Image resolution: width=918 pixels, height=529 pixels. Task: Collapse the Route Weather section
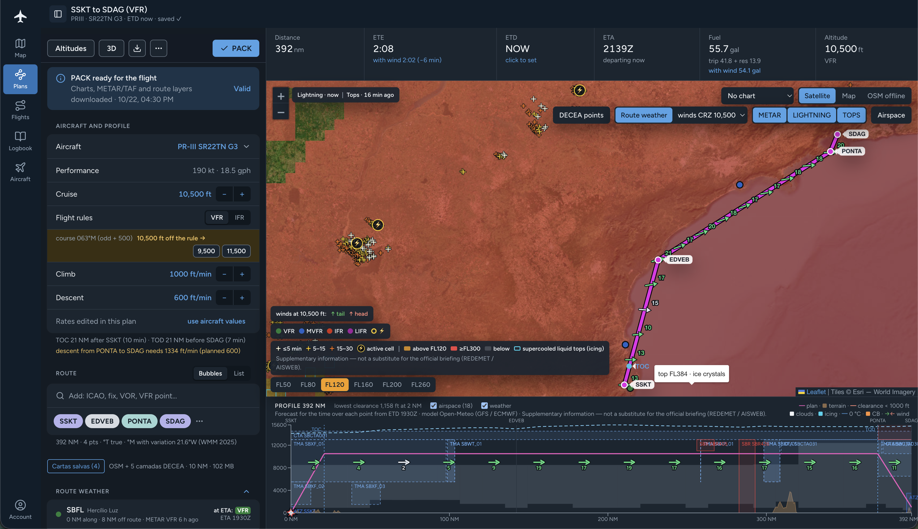[x=246, y=491]
